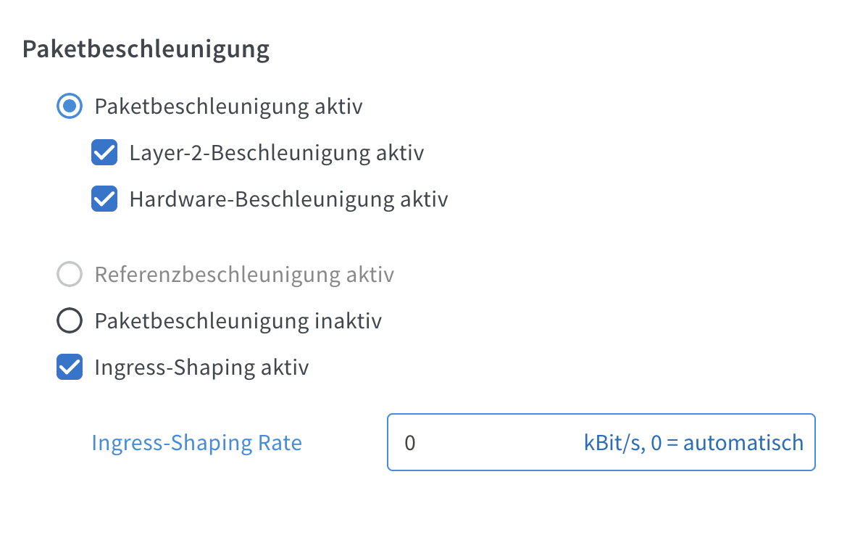Click the label "Hardware-Beschleunigung aktiv"
Screen dimensions: 855x548
[x=288, y=199]
